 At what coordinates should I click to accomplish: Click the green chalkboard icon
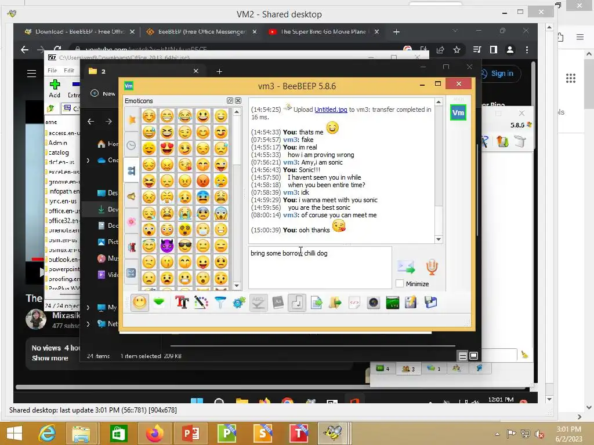[x=393, y=302]
